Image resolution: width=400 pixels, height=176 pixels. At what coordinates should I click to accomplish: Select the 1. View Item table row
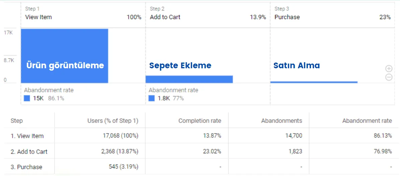click(27, 136)
